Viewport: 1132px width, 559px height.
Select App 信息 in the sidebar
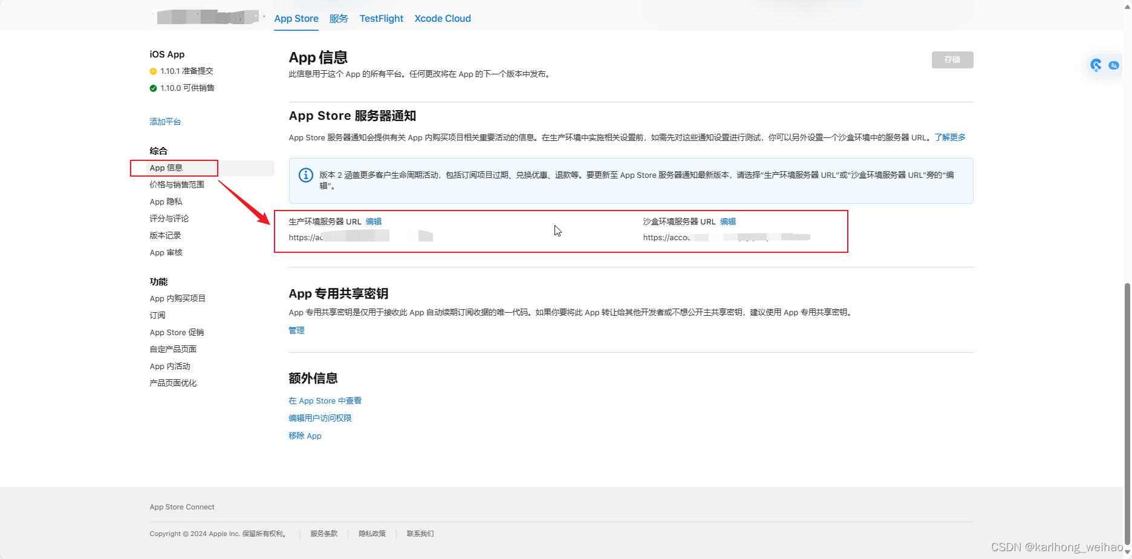(x=166, y=168)
